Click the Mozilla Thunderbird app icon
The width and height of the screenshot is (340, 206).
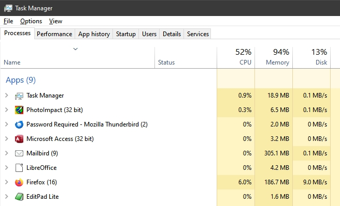point(19,124)
